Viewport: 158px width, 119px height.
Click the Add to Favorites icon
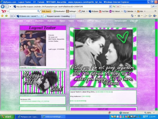[x=7, y=16]
